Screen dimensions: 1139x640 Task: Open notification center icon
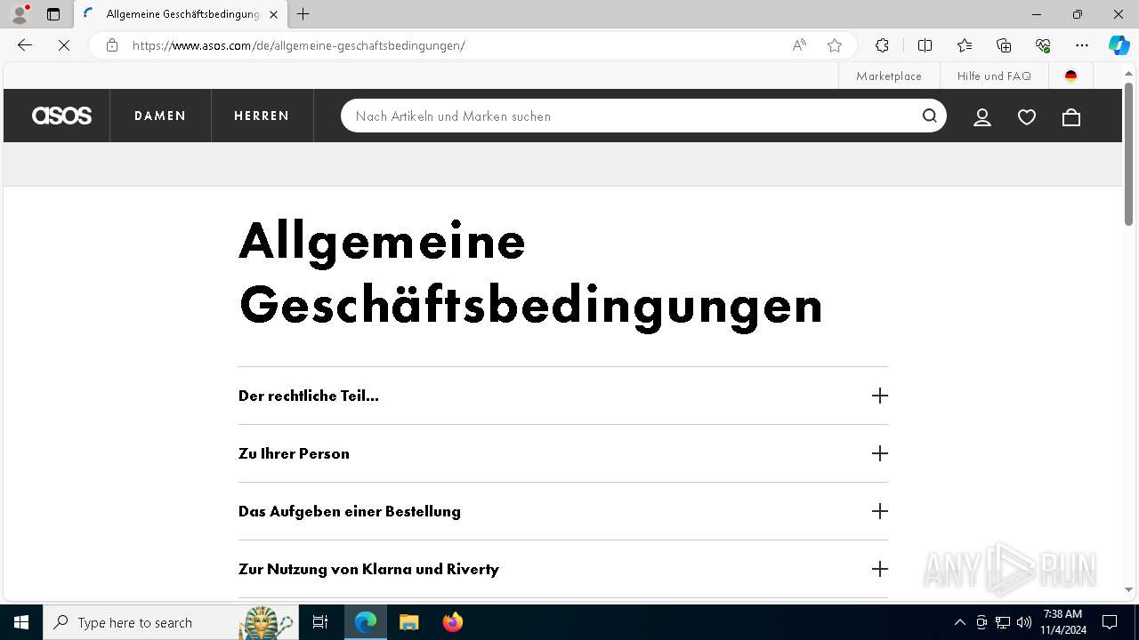point(1110,622)
